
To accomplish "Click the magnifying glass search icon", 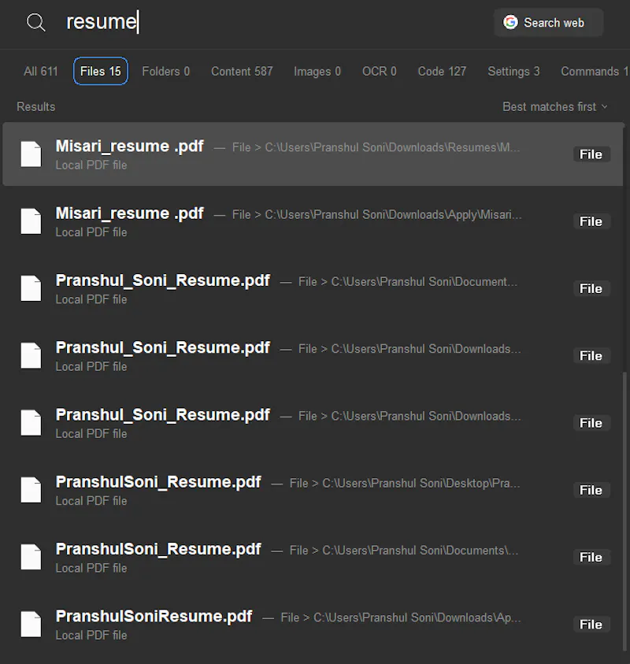I will point(36,22).
